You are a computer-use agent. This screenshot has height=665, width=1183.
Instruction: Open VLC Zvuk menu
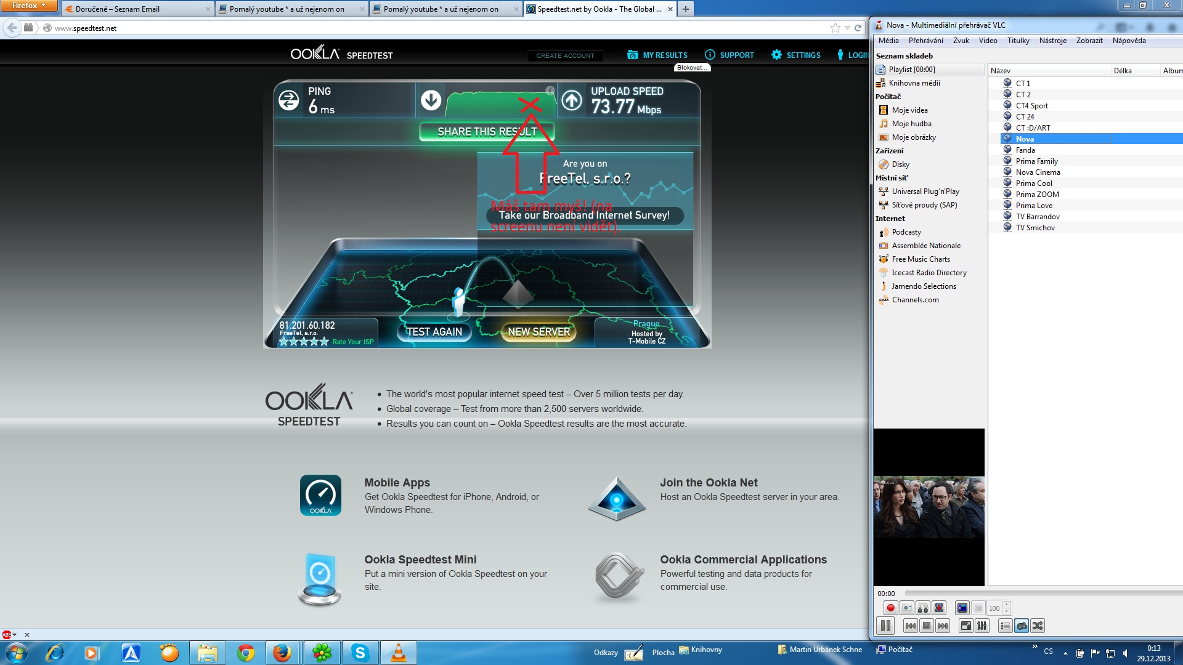pos(961,41)
